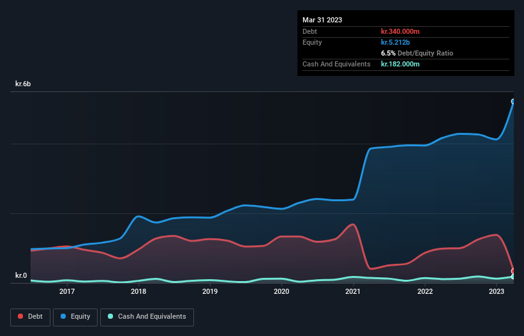Click the 6.5% Debt/Equity Ratio text
524x336 pixels.
tap(417, 53)
